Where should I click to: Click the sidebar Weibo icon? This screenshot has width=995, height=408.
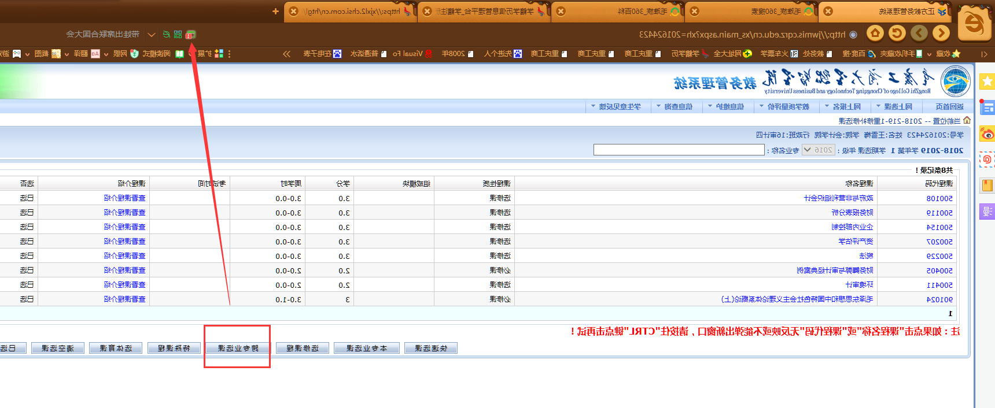(987, 134)
